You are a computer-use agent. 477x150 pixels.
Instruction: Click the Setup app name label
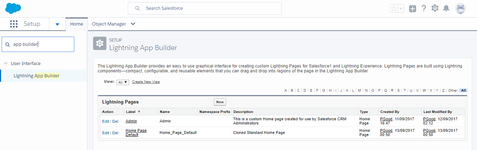point(32,24)
